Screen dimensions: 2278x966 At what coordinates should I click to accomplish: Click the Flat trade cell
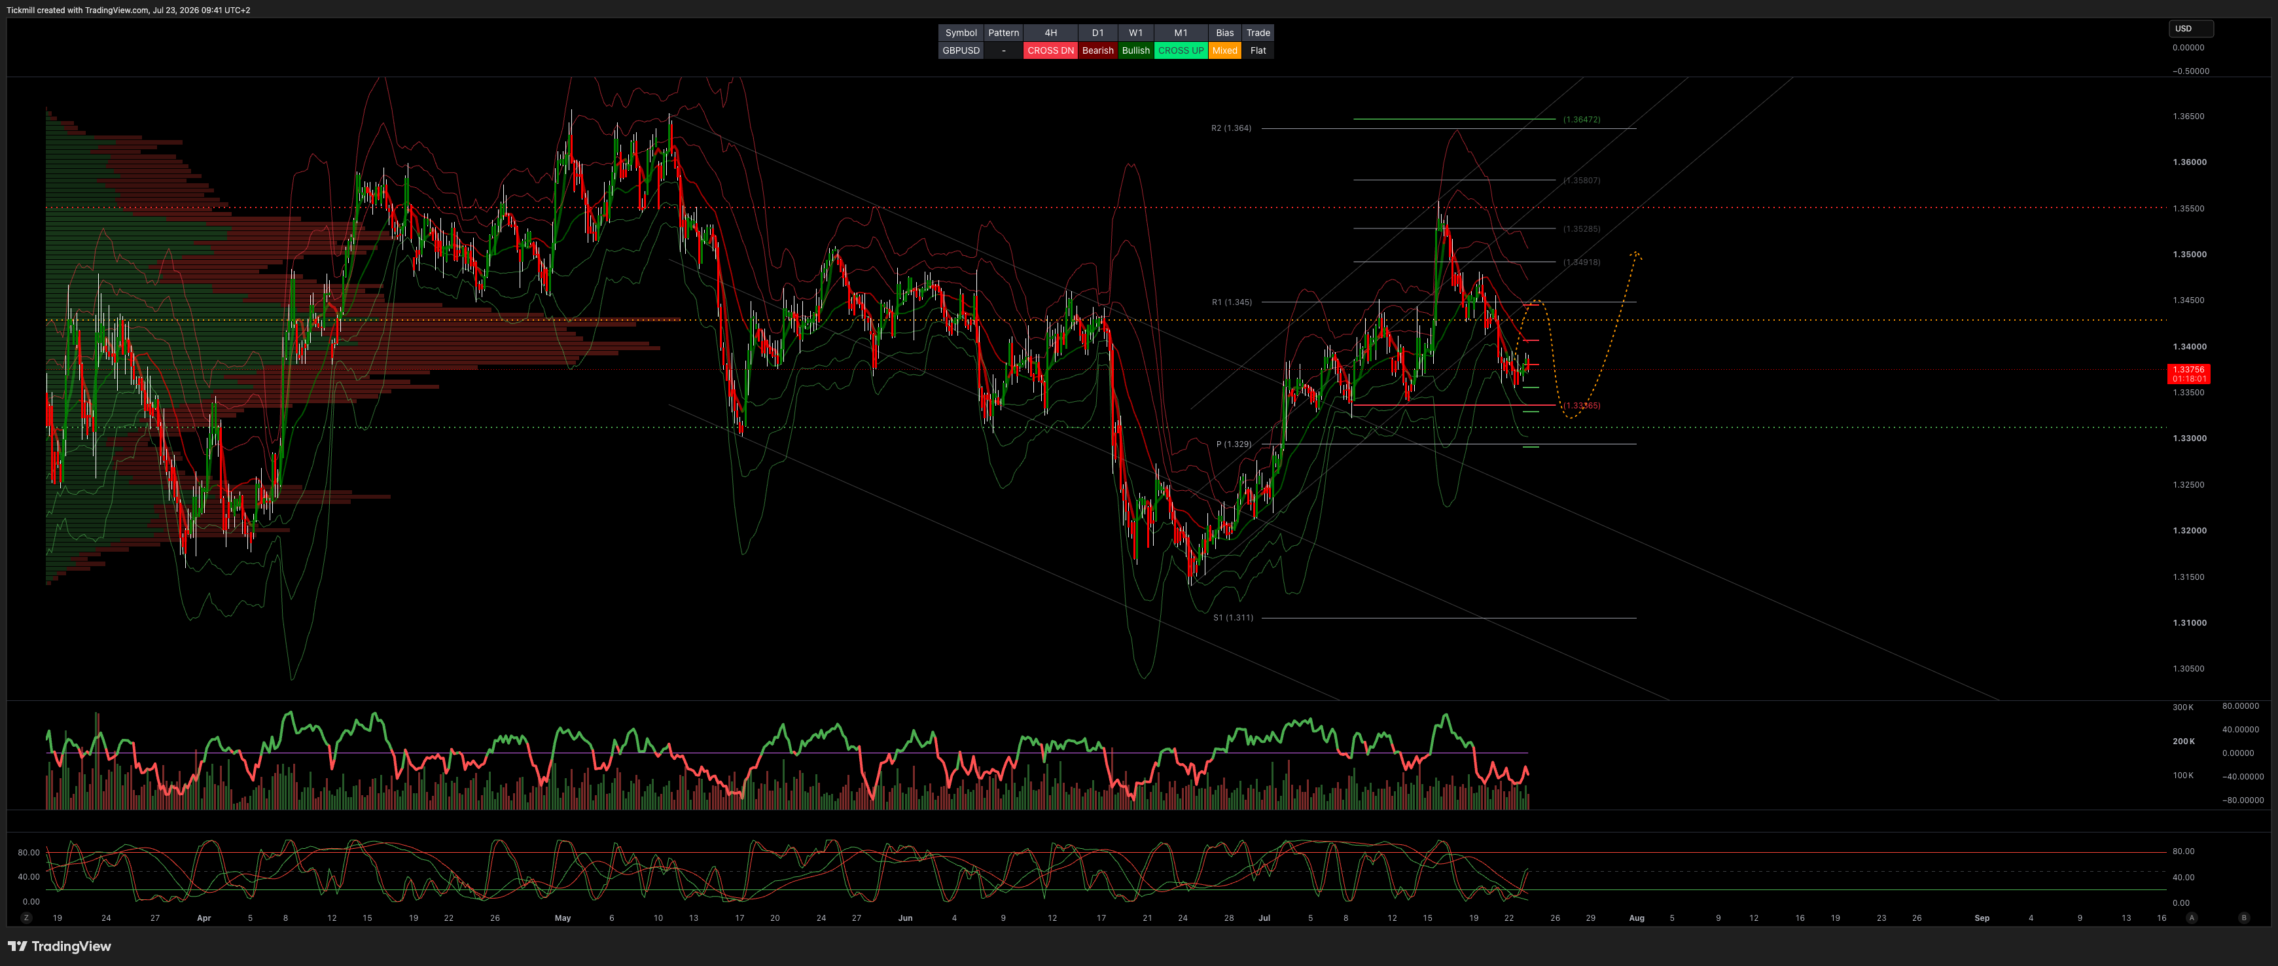click(1258, 50)
